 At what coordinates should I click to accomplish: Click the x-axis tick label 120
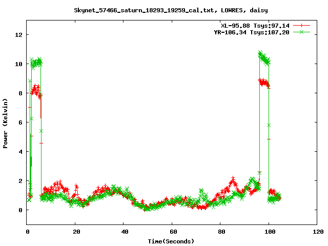point(318,232)
